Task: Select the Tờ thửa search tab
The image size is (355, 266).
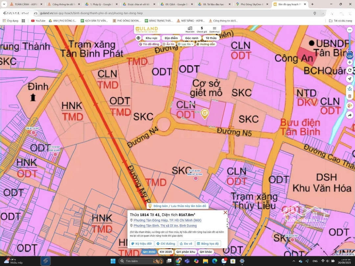Action: point(211,38)
